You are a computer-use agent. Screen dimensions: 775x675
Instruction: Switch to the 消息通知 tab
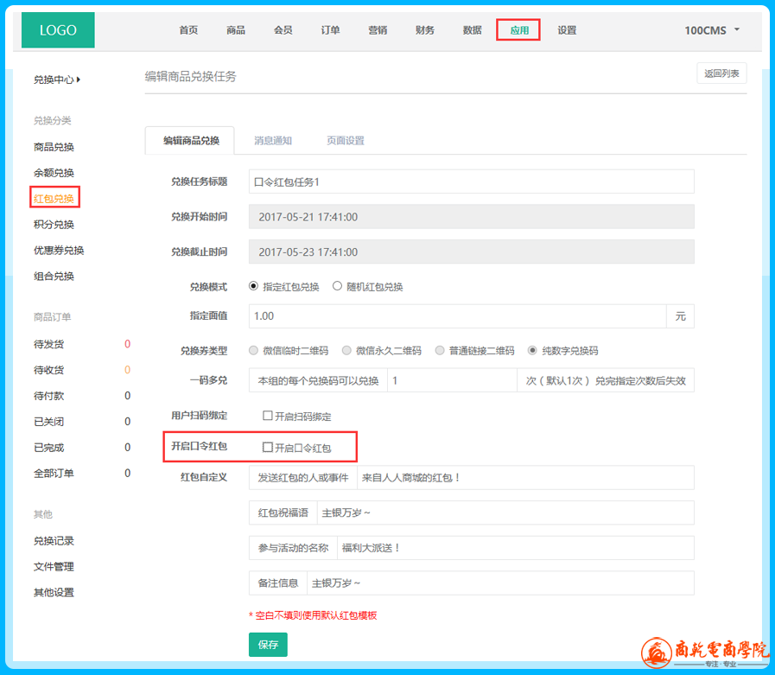273,141
